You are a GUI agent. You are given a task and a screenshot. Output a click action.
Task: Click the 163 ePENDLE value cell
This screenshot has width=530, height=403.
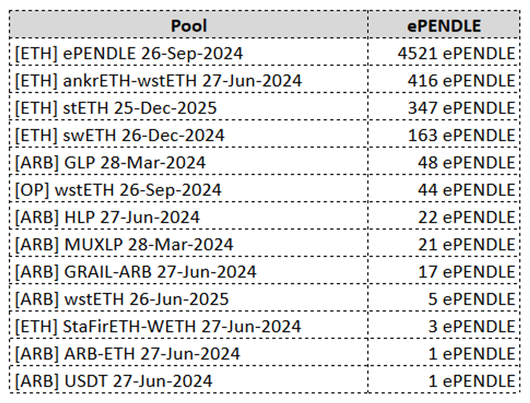tap(461, 135)
